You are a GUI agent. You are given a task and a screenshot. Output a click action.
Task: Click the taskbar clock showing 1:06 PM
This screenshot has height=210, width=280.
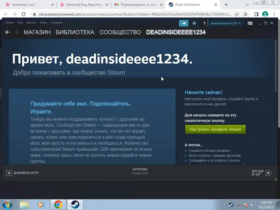pos(266,205)
